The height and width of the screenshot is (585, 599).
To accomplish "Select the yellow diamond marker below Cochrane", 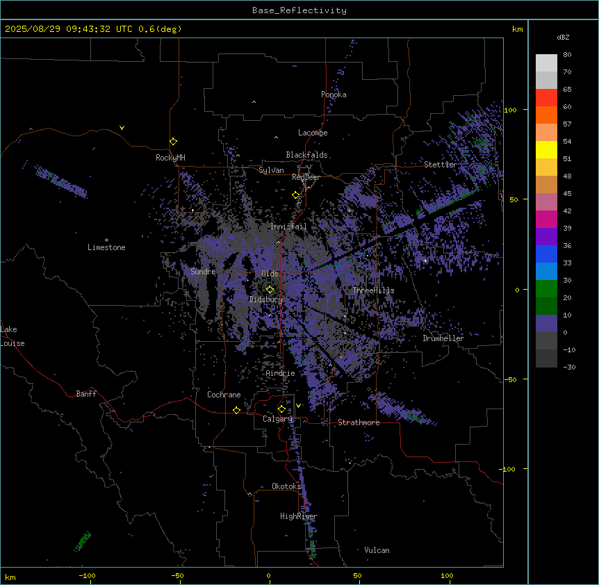I will coord(236,410).
